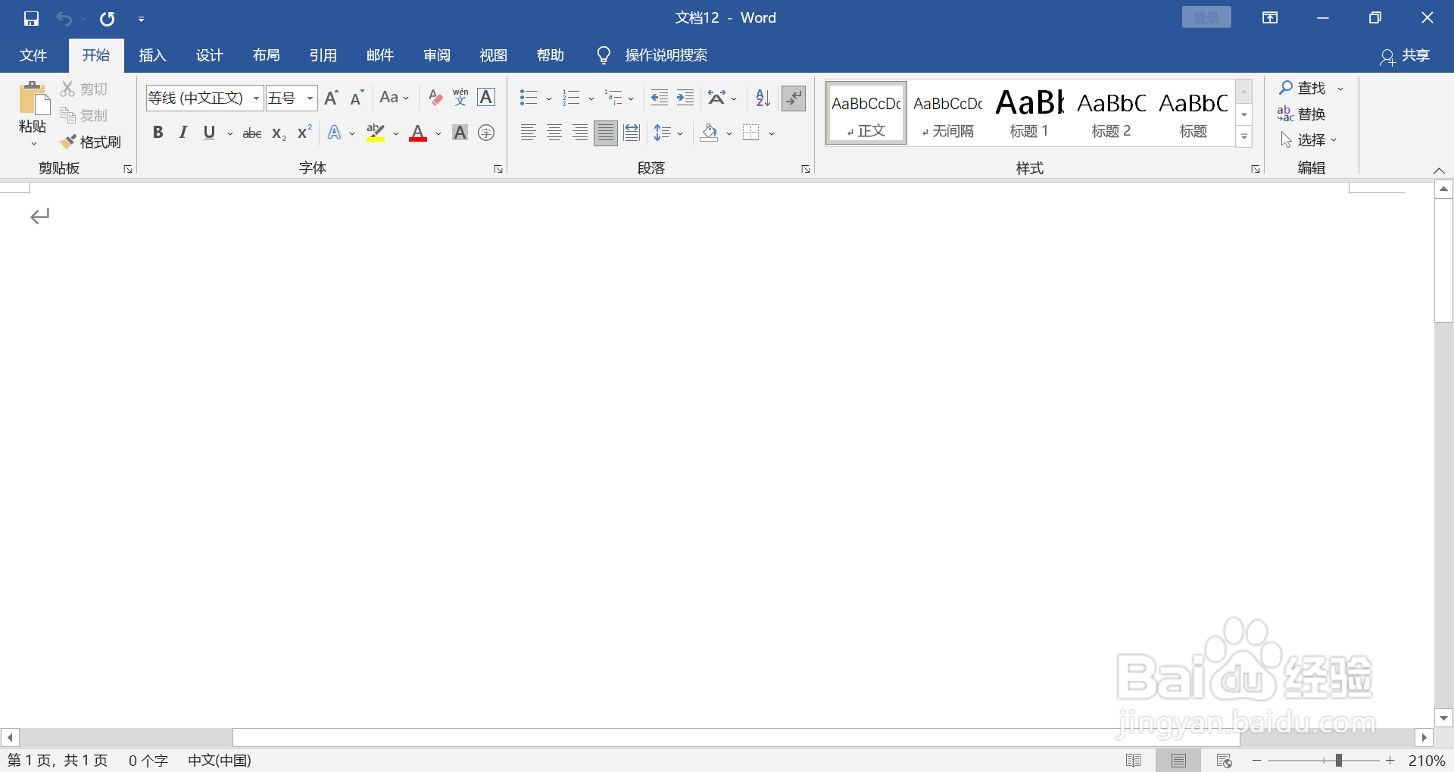Open the 审阅 (Review) tab
The height and width of the screenshot is (772, 1454).
pyautogui.click(x=436, y=55)
